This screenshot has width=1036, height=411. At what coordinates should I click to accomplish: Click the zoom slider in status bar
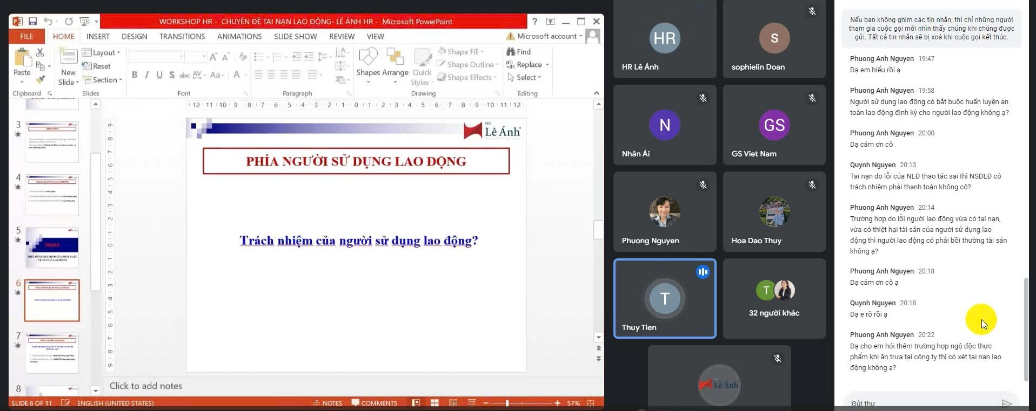pyautogui.click(x=507, y=403)
